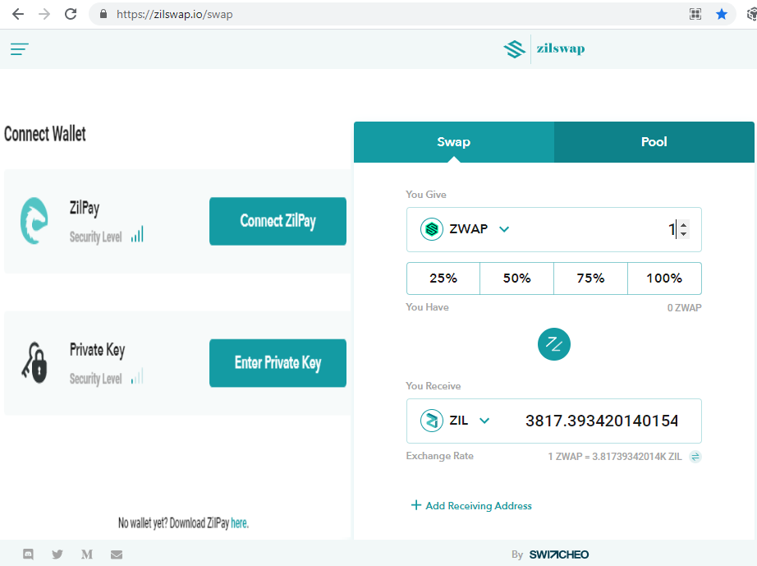Open the Medium footer icon
Viewport: 757px width, 566px height.
point(87,554)
